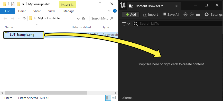Expand the ribbon with the chevron
The width and height of the screenshot is (223, 101).
109,11
